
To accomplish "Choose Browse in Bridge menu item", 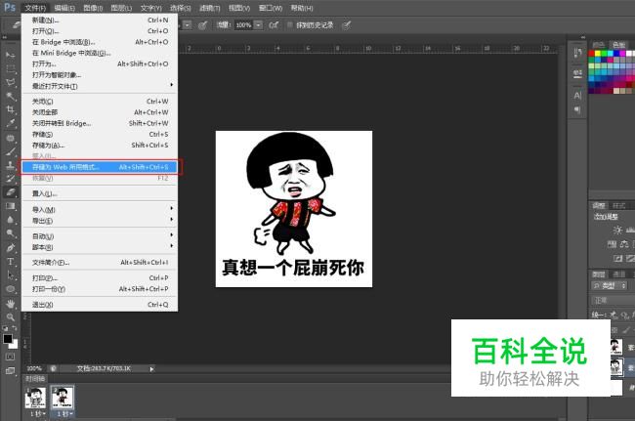I will pyautogui.click(x=100, y=42).
